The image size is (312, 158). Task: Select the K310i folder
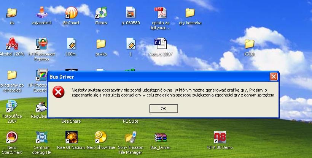tap(249, 44)
